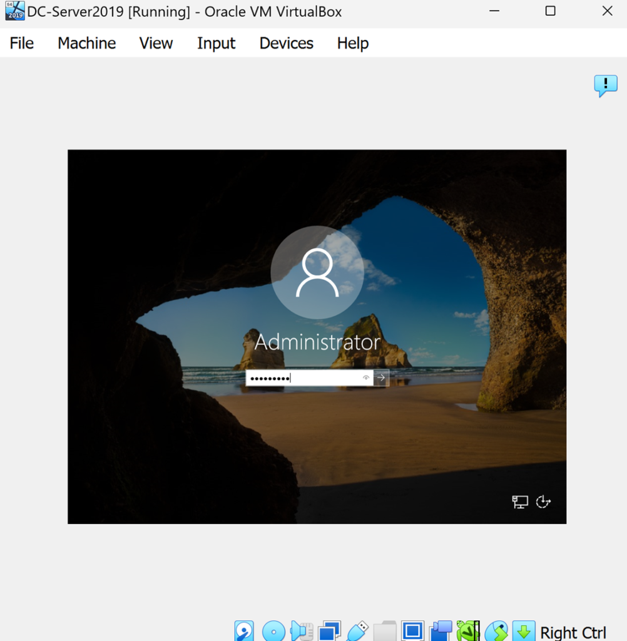Image resolution: width=627 pixels, height=641 pixels.
Task: Open the View menu
Action: (x=156, y=43)
